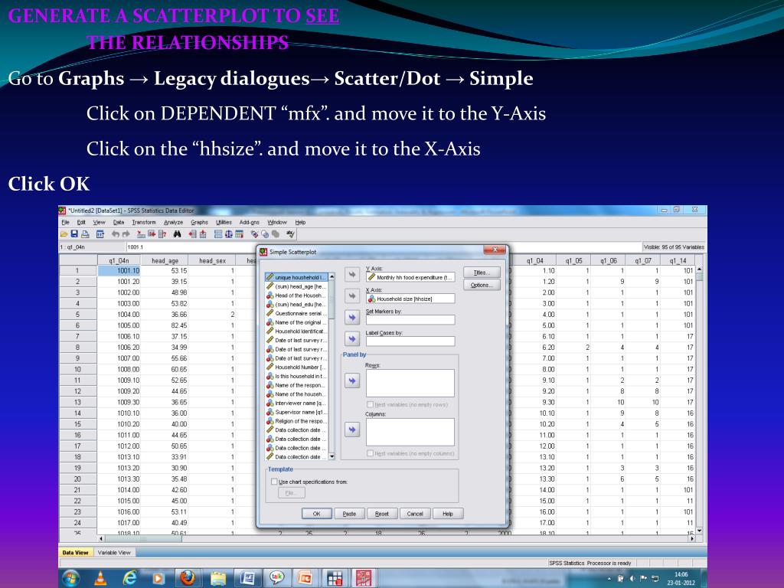Click the Undo arrow in toolbar
The height and width of the screenshot is (588, 784).
(116, 234)
